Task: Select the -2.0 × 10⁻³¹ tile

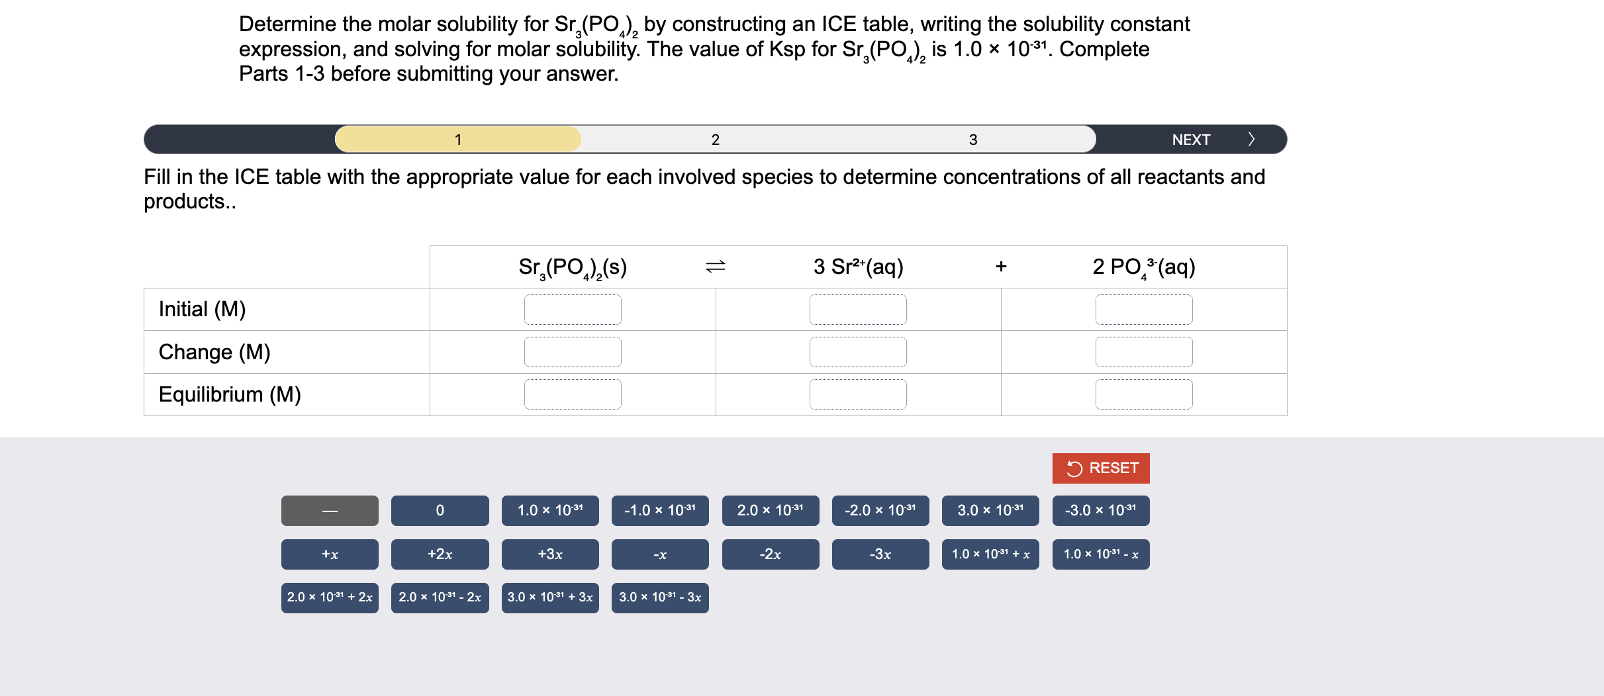Action: click(x=880, y=510)
